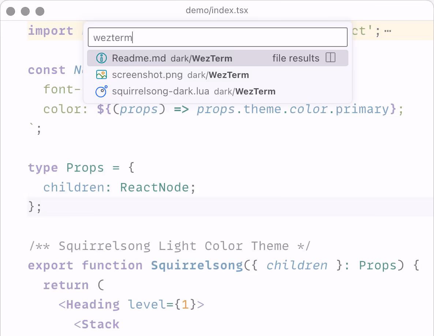Click the wezterm search input field
Image resolution: width=434 pixels, height=336 pixels.
[x=217, y=37]
